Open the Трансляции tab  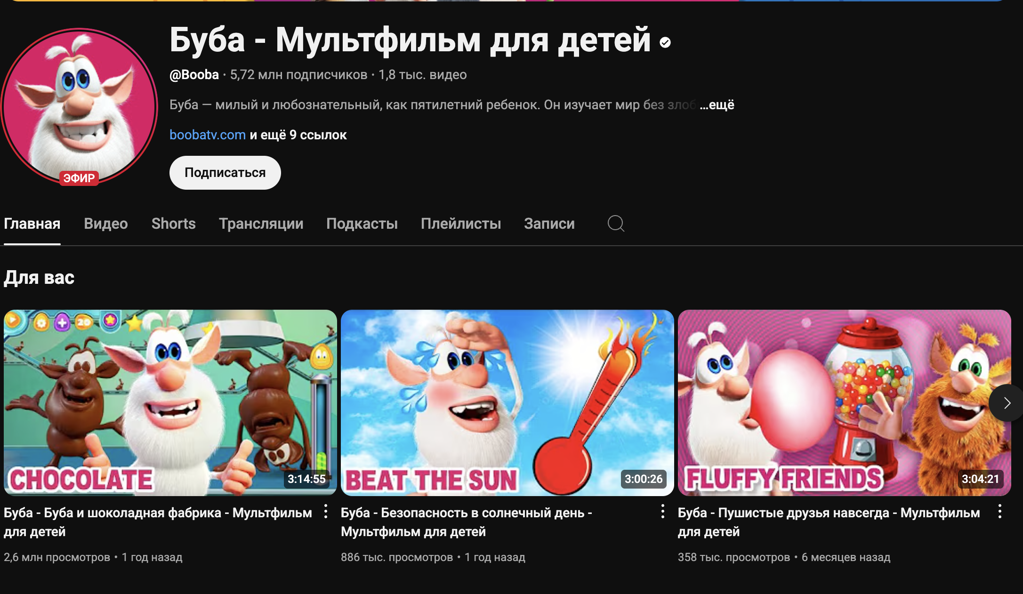coord(261,224)
